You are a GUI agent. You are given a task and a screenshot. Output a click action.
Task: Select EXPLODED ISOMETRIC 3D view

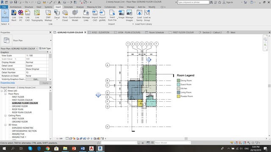22,128
